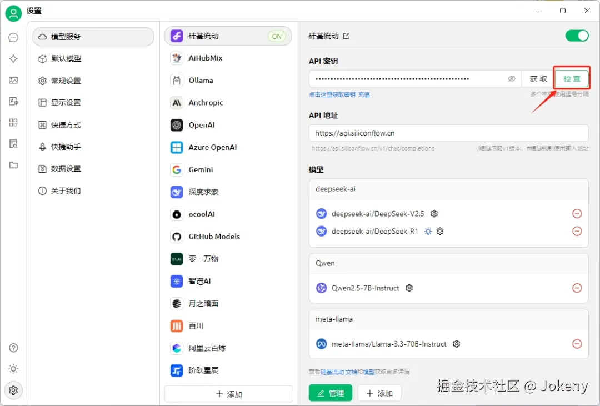This screenshot has width=600, height=406.
Task: Focus the API 地址 input field
Action: (448, 133)
